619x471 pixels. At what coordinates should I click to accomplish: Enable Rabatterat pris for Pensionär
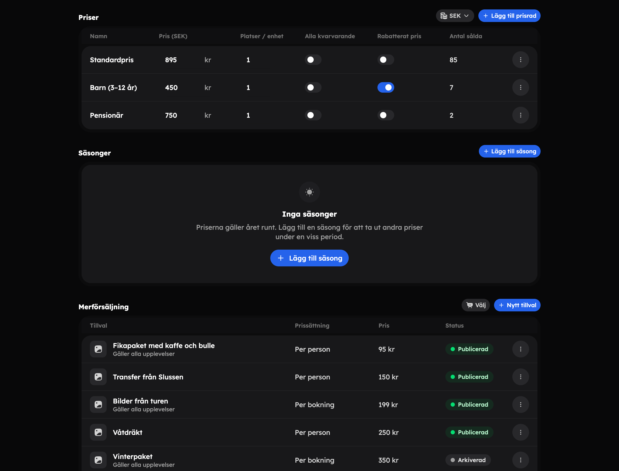point(385,115)
